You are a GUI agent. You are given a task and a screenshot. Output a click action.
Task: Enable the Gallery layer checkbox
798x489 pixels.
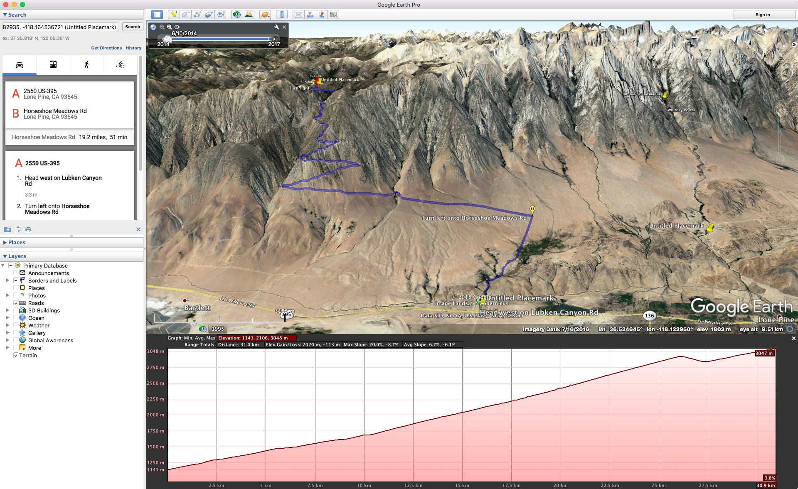[x=15, y=333]
